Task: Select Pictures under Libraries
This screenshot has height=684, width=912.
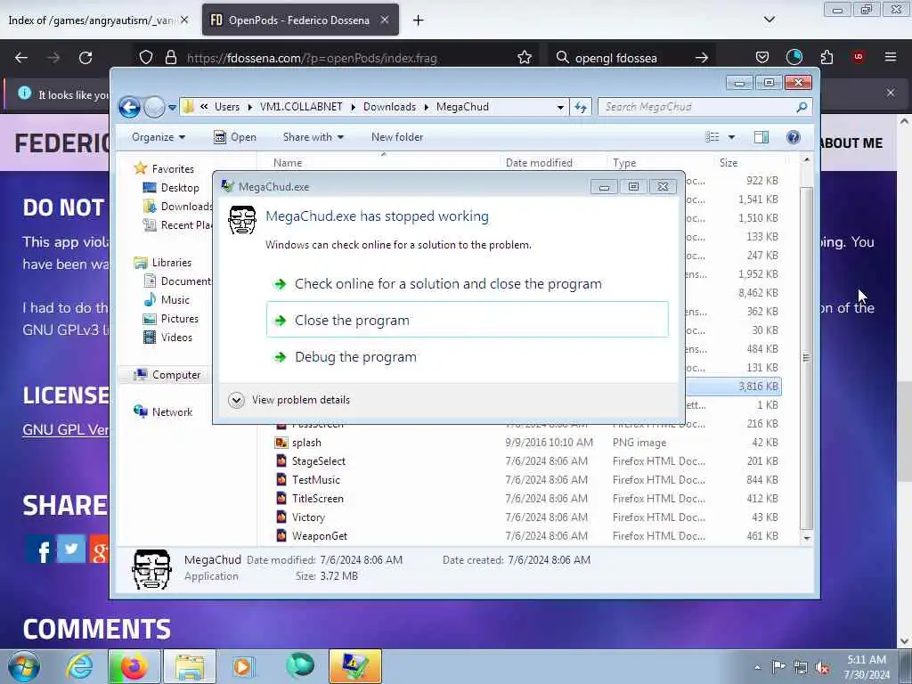Action: tap(180, 319)
